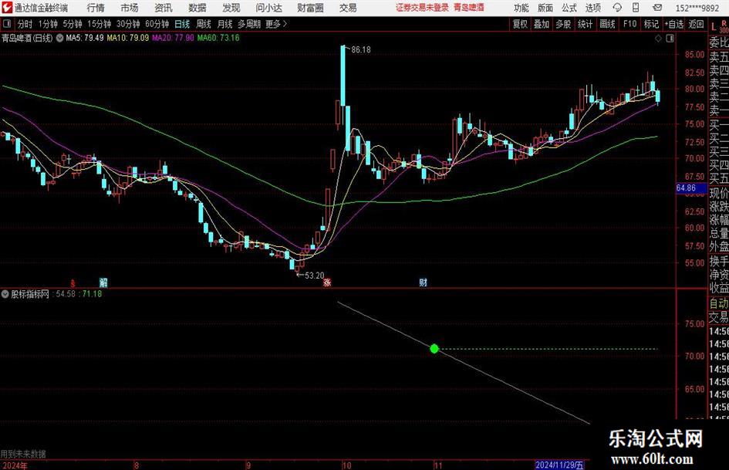This screenshot has height=470, width=729.
Task: Open the 行情 menu
Action: (x=96, y=8)
